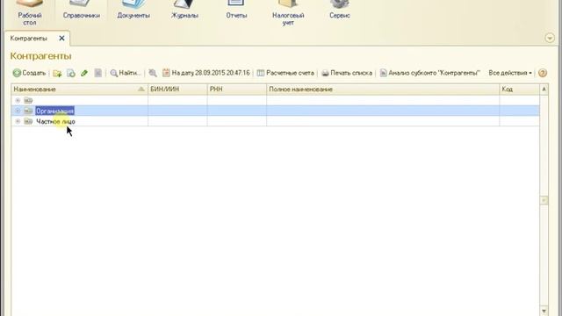Edit the current item with the pencil icon
Screen dimensions: 562x316
pos(84,73)
